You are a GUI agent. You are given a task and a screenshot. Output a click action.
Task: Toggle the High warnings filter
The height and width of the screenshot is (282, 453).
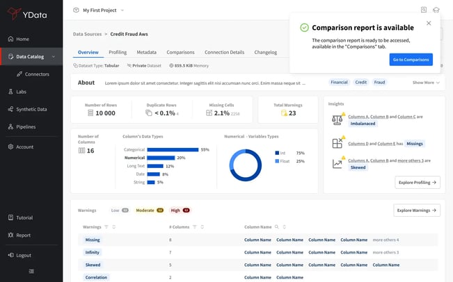(x=180, y=210)
